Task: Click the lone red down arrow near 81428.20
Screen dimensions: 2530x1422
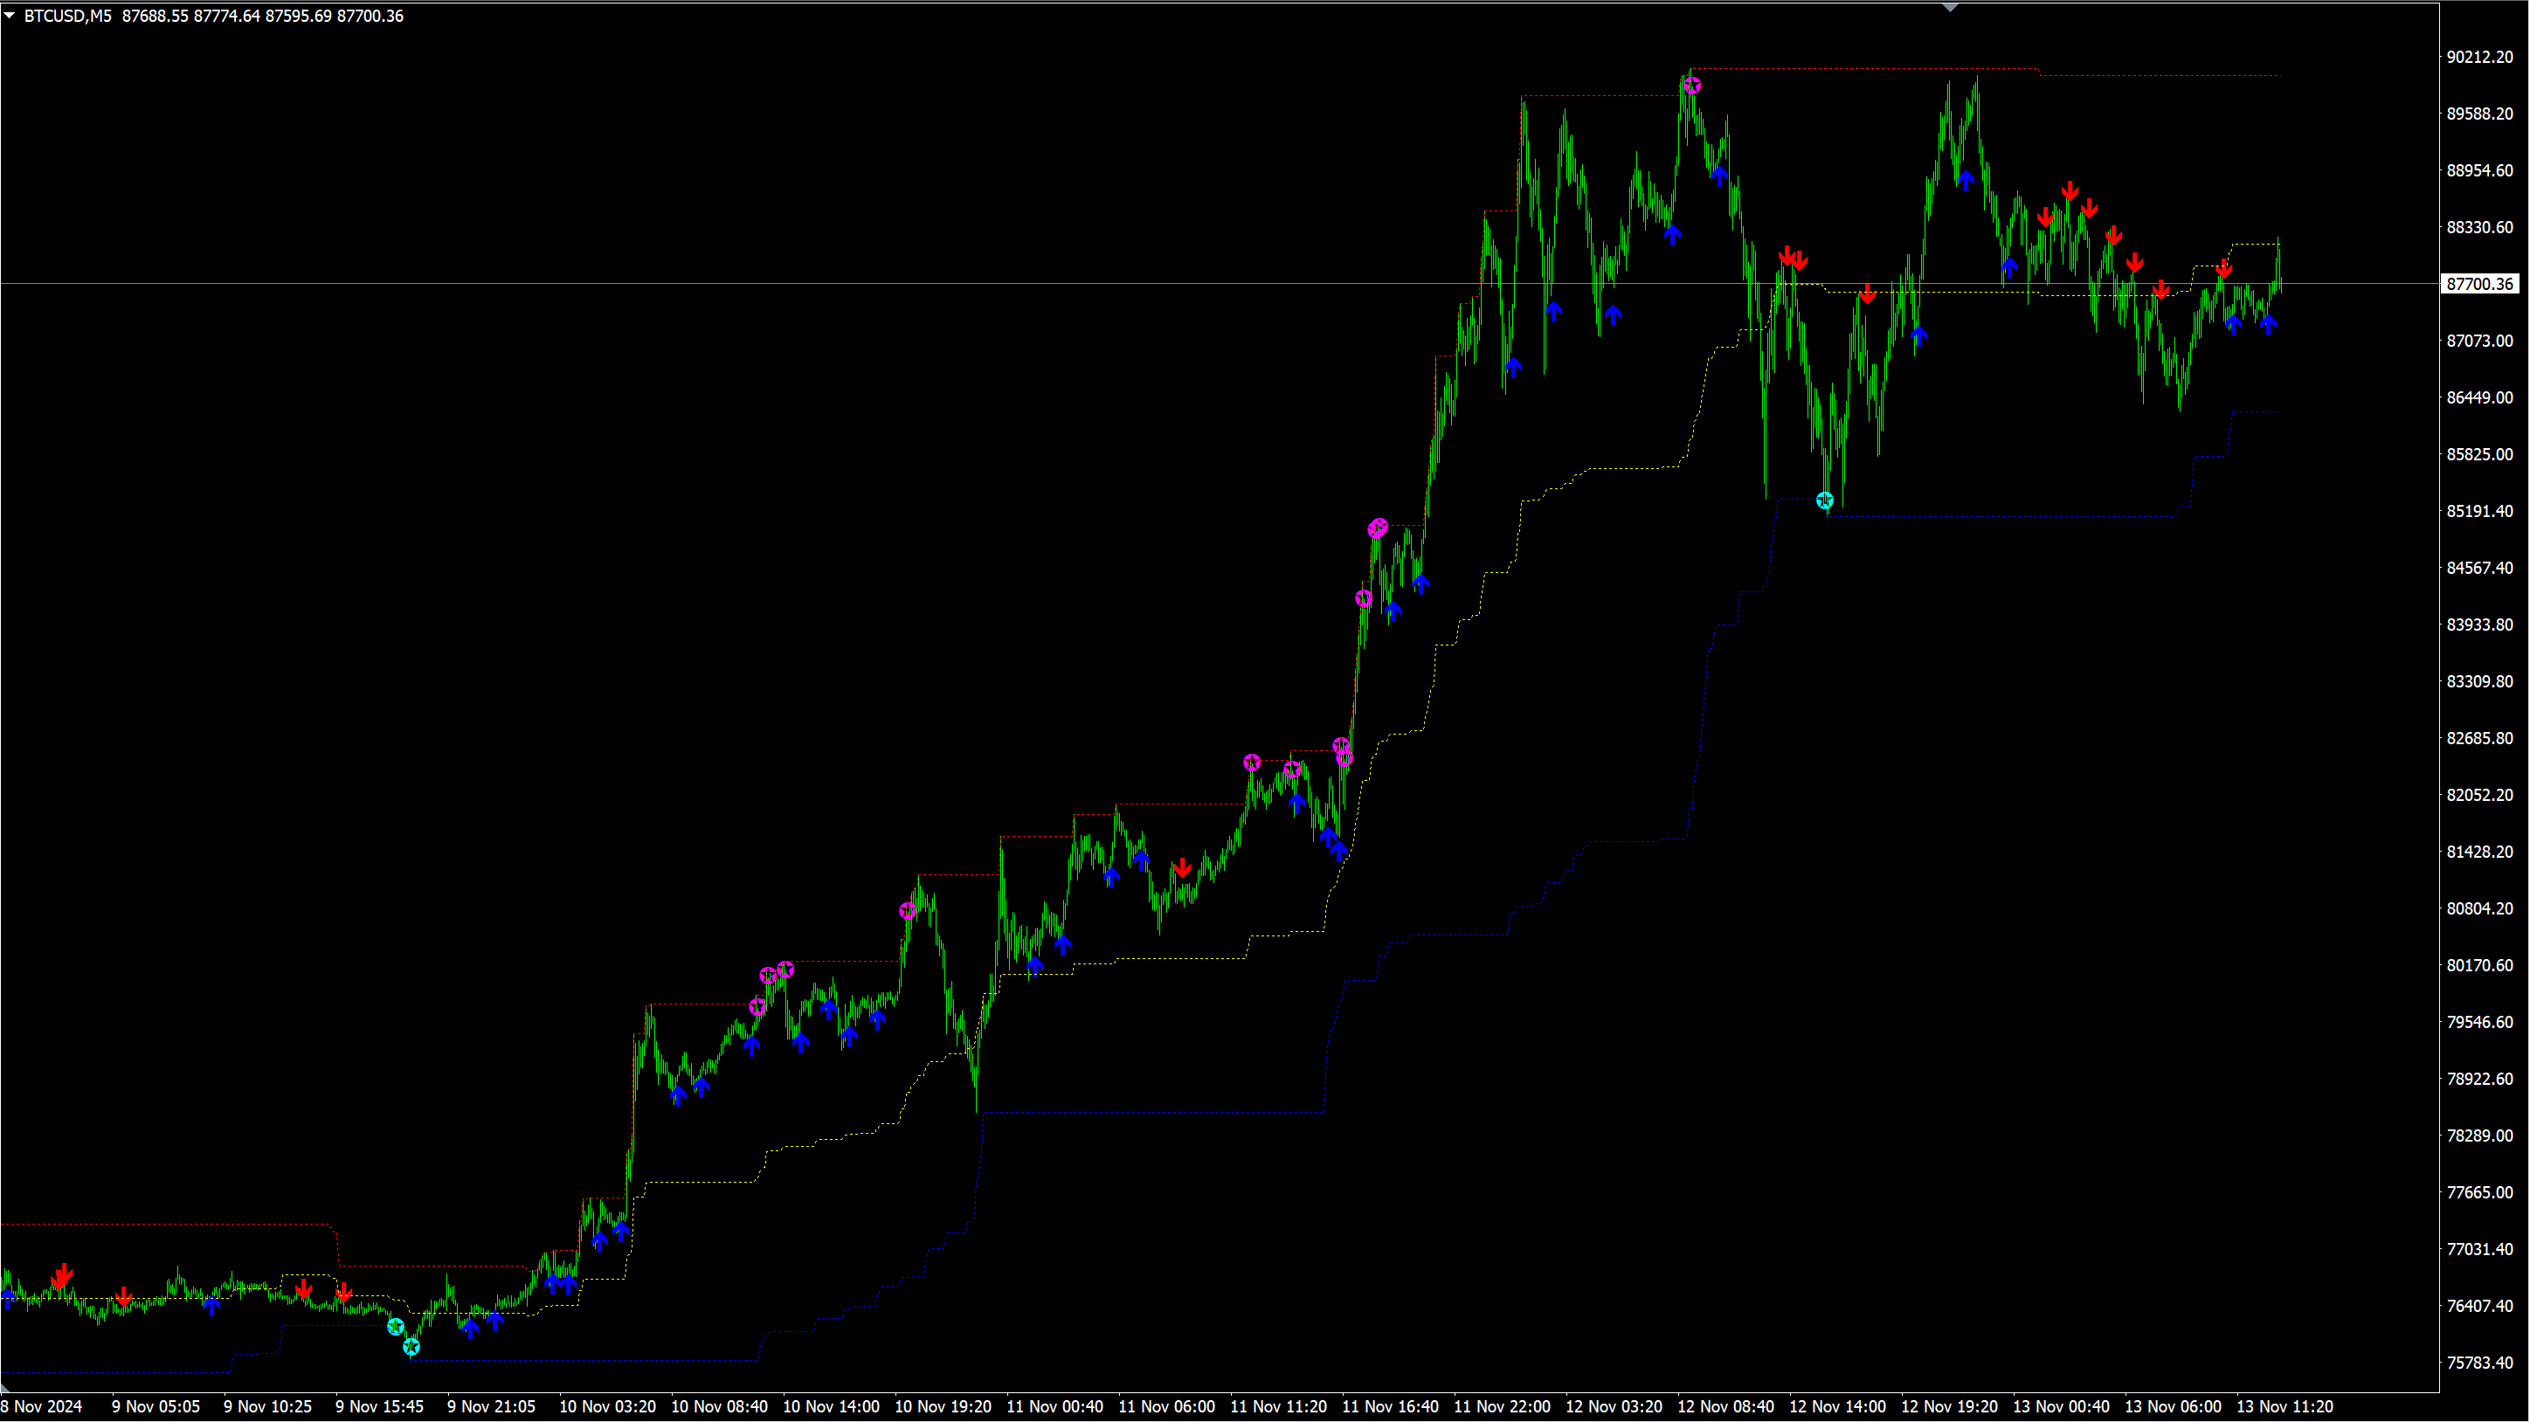Action: tap(1183, 868)
